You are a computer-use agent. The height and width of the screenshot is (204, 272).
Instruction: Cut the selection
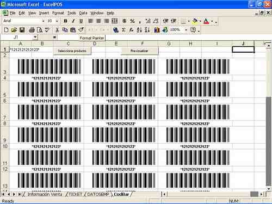[57, 30]
